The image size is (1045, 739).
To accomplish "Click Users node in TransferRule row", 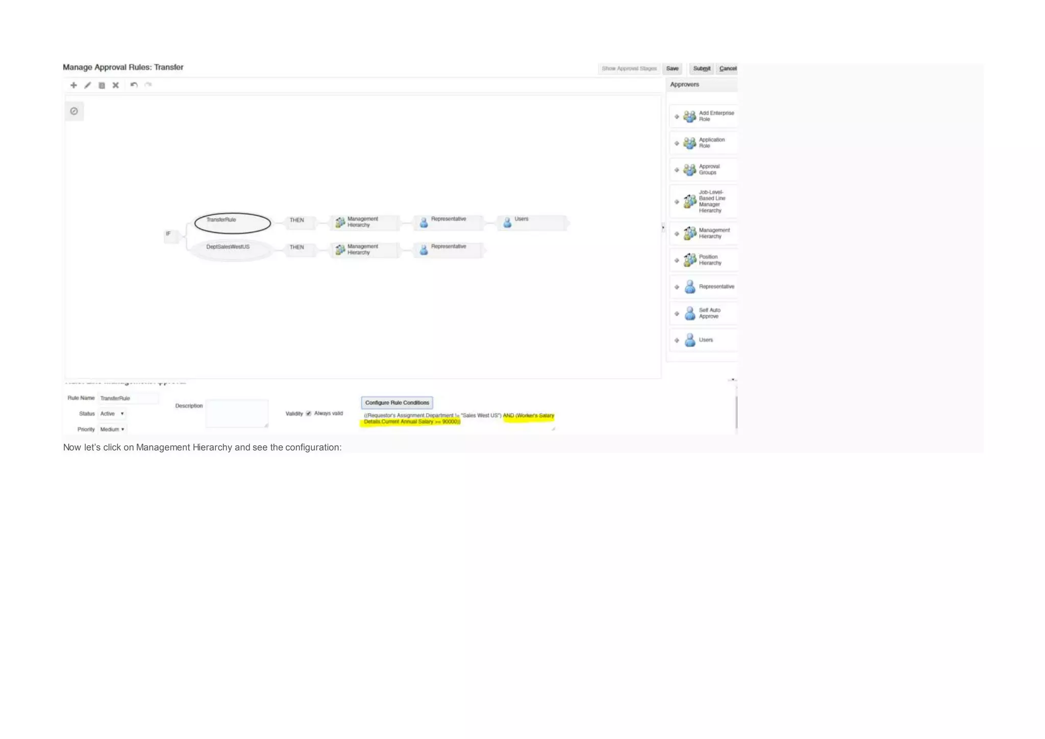I will point(532,222).
